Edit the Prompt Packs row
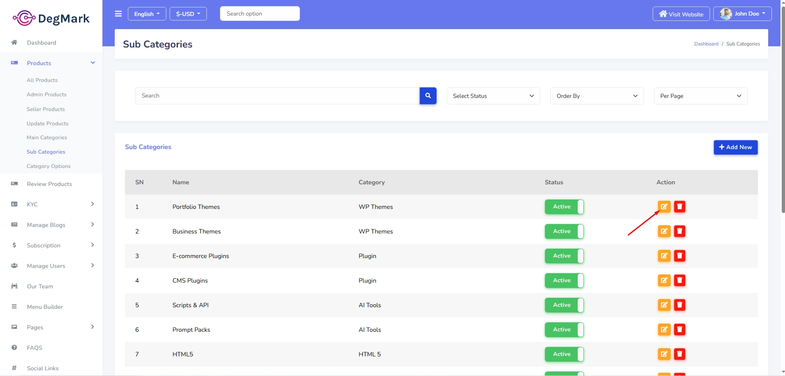Image resolution: width=785 pixels, height=376 pixels. pos(664,329)
